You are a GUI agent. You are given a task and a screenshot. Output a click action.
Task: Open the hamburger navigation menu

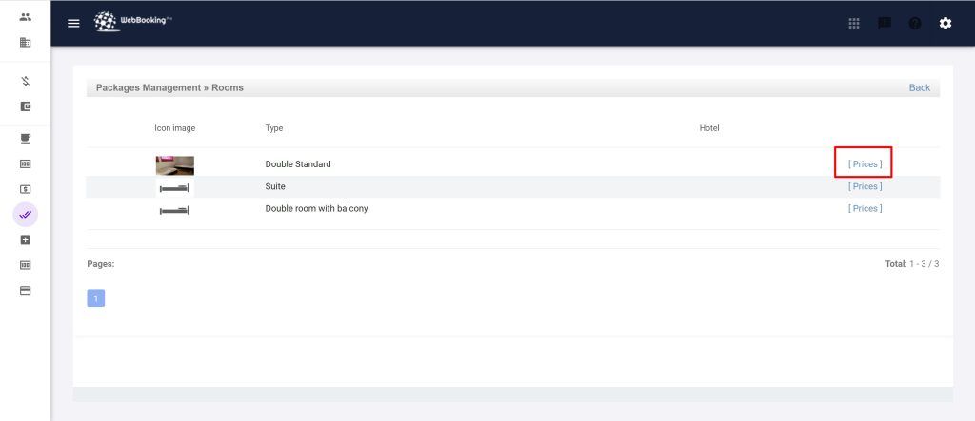[x=73, y=23]
